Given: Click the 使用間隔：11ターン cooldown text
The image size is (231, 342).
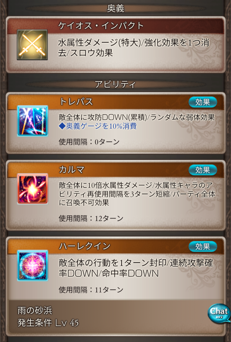Looking at the screenshot, I should click(x=91, y=289).
